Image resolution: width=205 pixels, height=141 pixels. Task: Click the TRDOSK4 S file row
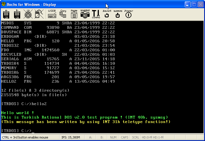[x=58, y=63]
